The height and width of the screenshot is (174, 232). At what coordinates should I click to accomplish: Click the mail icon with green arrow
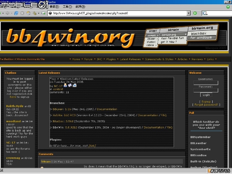click(43, 13)
